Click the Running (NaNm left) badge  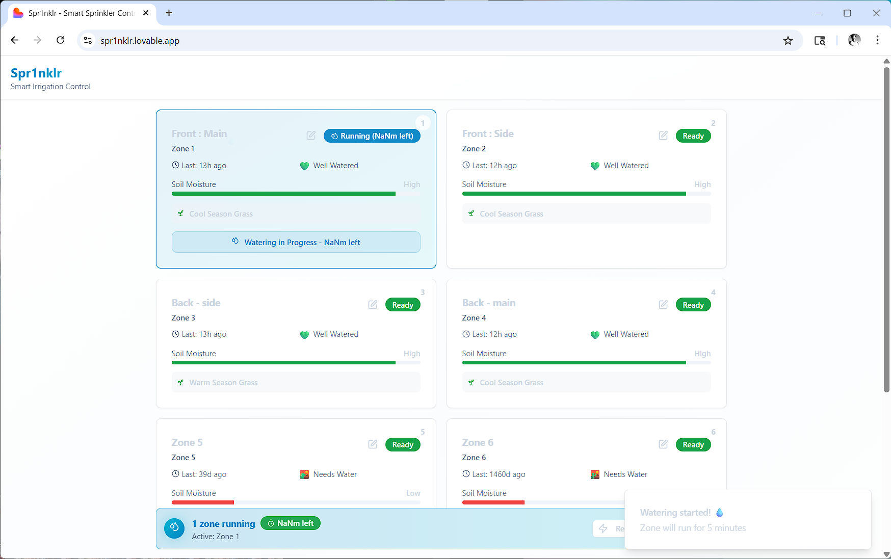tap(372, 136)
